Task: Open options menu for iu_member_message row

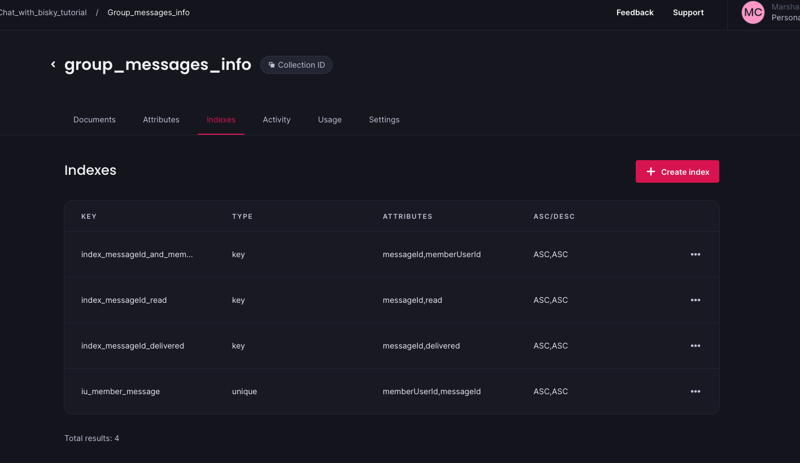Action: tap(695, 391)
